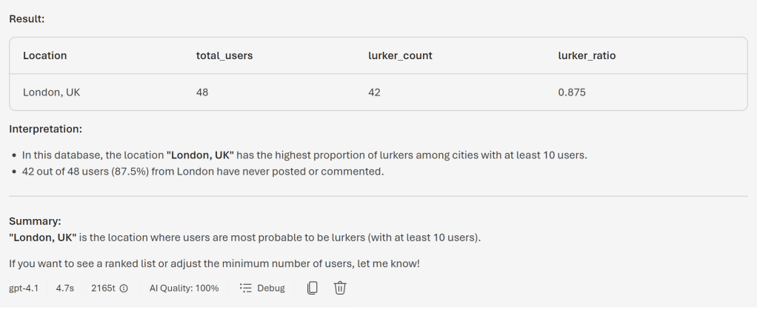Click the info icon beside 2165t
Screen dimensions: 757x310
click(x=124, y=289)
